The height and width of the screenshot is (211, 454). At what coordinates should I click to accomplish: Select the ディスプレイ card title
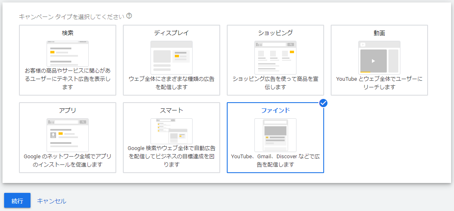click(172, 33)
